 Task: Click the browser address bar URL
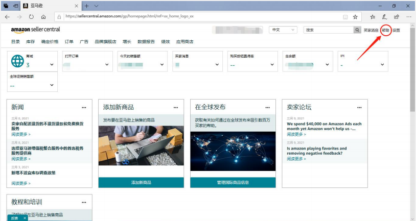pyautogui.click(x=129, y=16)
